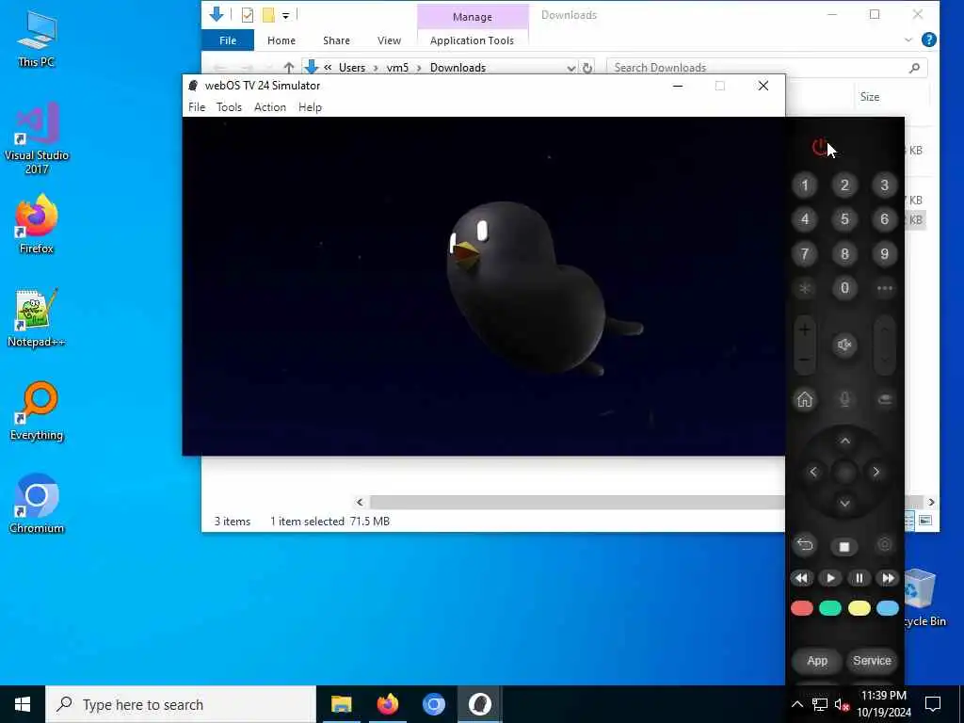The image size is (964, 723).
Task: Click number 8 on the remote
Action: (844, 254)
